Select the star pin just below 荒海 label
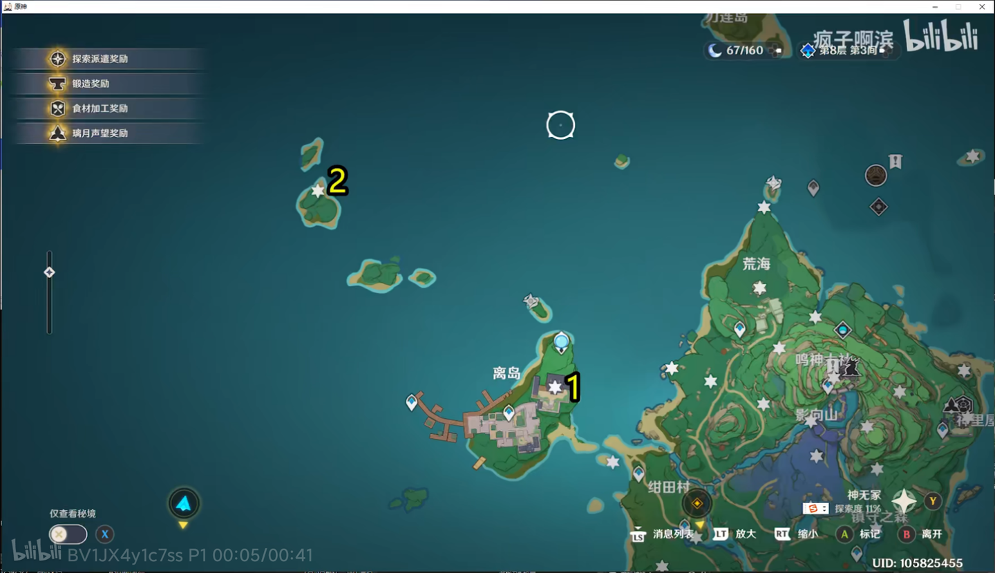 (x=759, y=288)
